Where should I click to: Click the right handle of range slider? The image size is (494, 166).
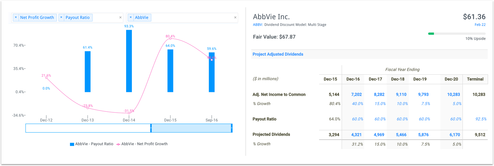[232, 128]
